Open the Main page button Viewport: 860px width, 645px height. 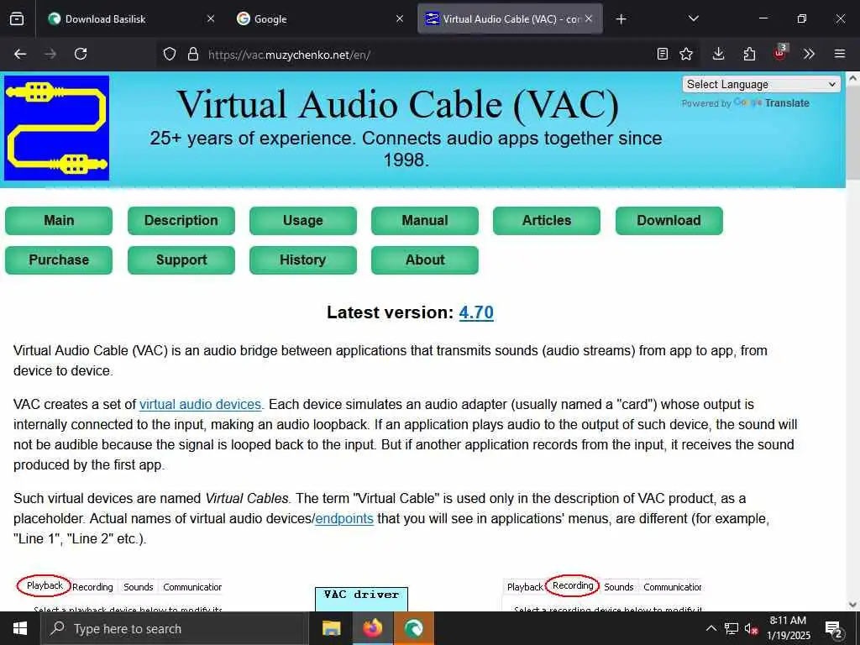(59, 221)
